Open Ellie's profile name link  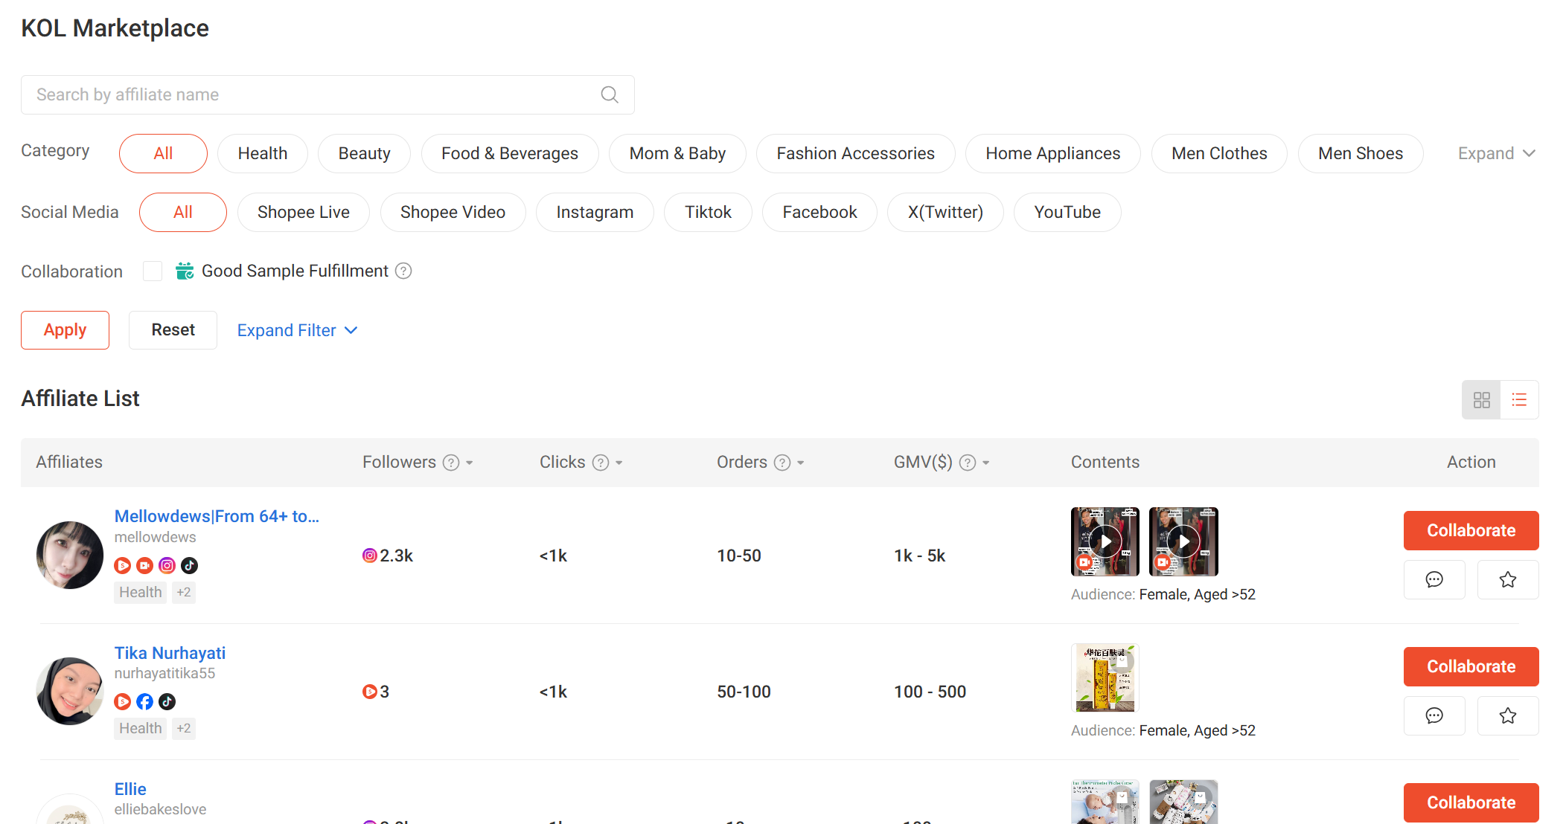click(x=130, y=789)
